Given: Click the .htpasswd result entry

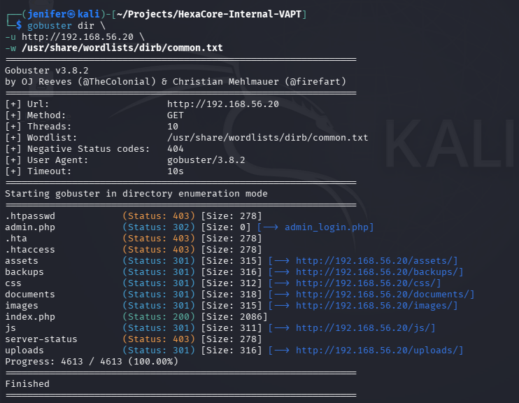Looking at the screenshot, I should (30, 216).
